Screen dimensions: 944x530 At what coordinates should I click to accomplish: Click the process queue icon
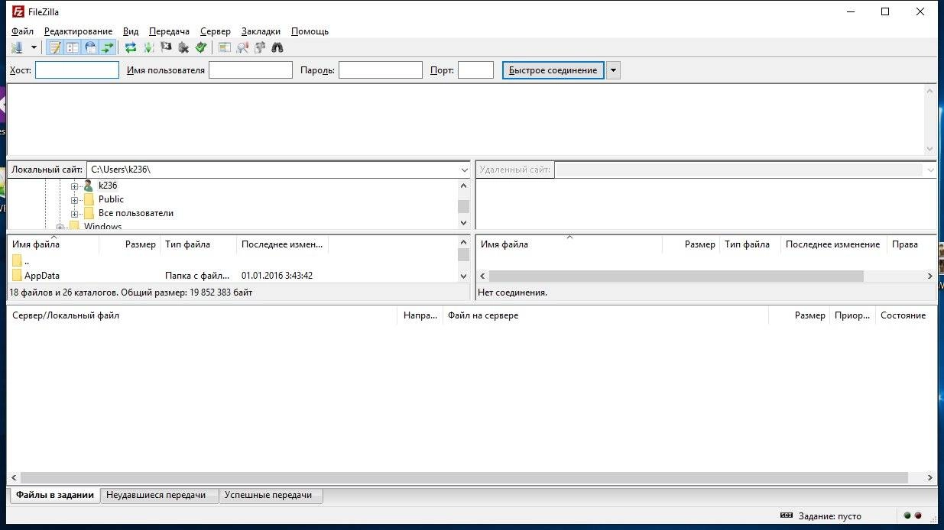point(148,47)
